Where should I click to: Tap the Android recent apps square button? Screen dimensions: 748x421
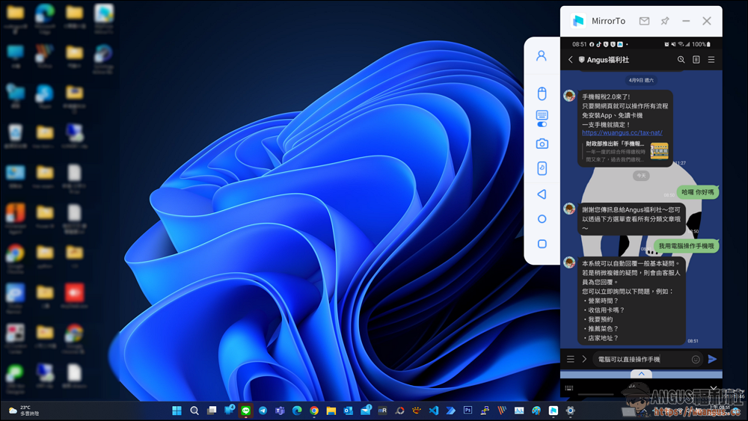[542, 244]
